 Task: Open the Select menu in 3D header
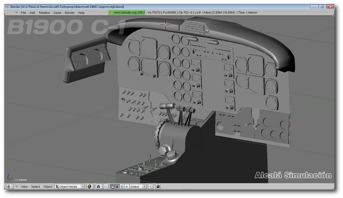click(36, 186)
